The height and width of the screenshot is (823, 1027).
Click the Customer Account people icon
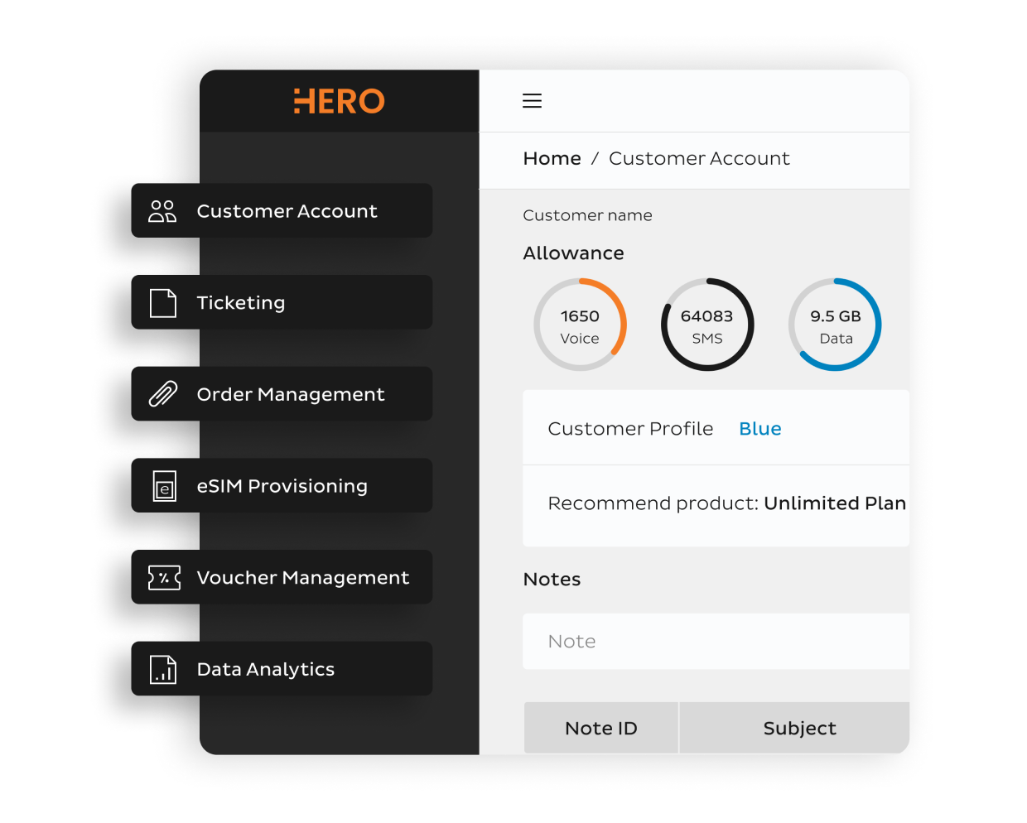coord(162,211)
